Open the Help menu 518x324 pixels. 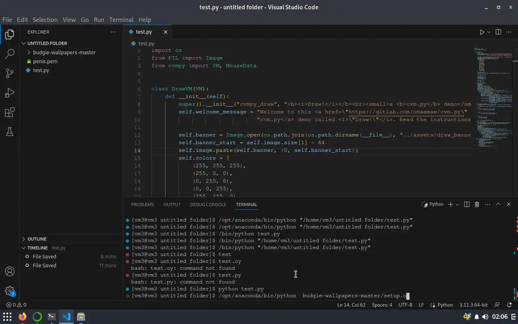pyautogui.click(x=144, y=19)
